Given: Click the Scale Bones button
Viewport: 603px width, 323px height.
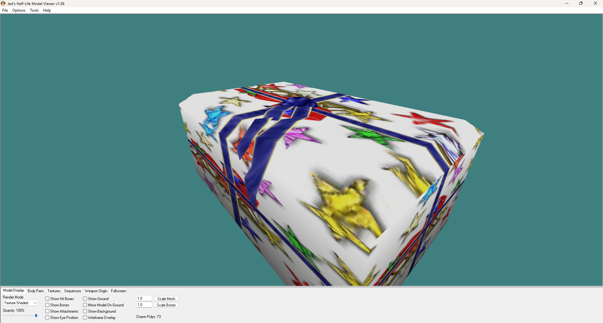Looking at the screenshot, I should point(166,305).
